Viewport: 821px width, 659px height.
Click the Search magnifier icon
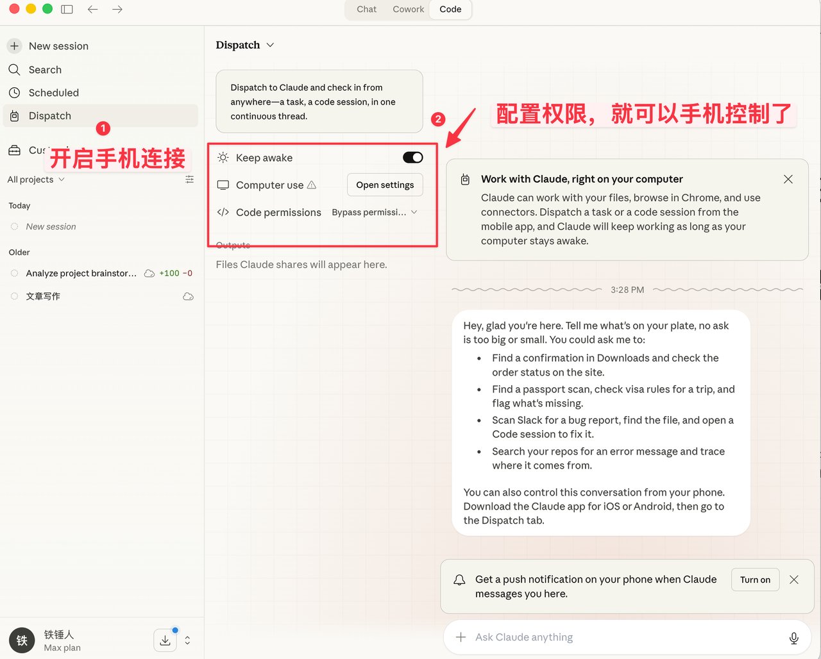[14, 69]
